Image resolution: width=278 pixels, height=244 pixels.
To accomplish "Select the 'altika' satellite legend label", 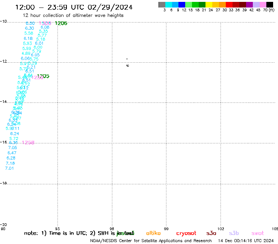I will point(153,233).
